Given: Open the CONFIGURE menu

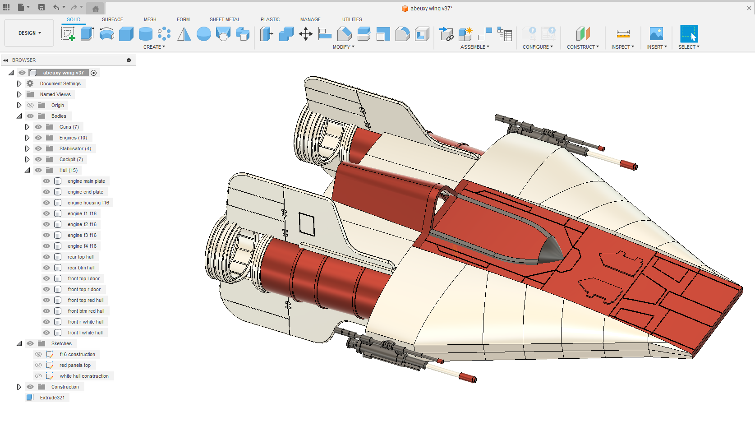Looking at the screenshot, I should (x=538, y=47).
